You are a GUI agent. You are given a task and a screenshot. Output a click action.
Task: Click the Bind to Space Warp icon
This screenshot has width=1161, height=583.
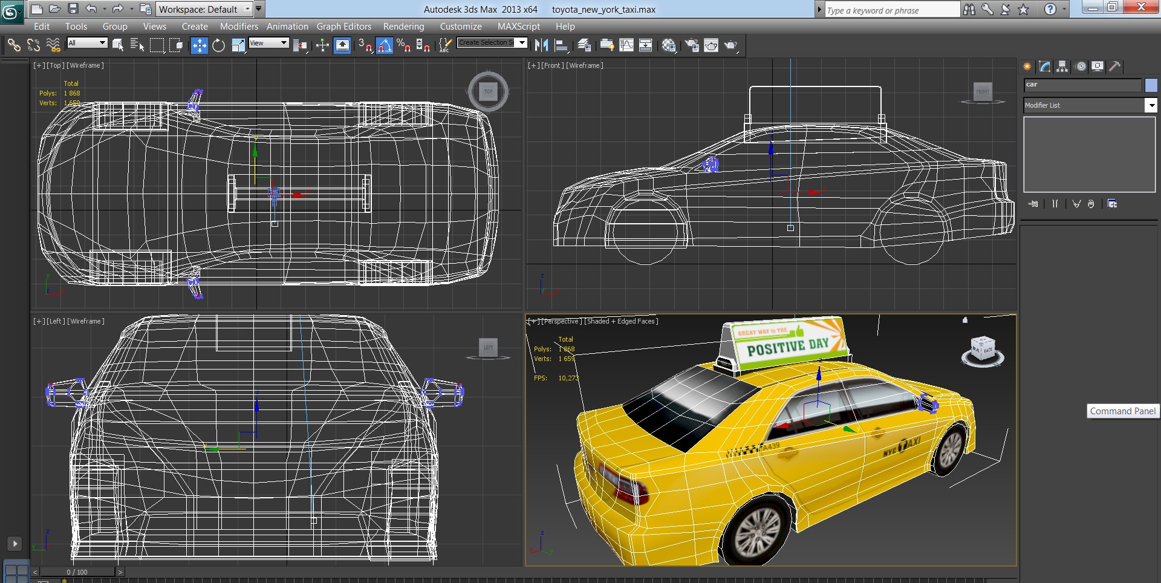click(53, 45)
